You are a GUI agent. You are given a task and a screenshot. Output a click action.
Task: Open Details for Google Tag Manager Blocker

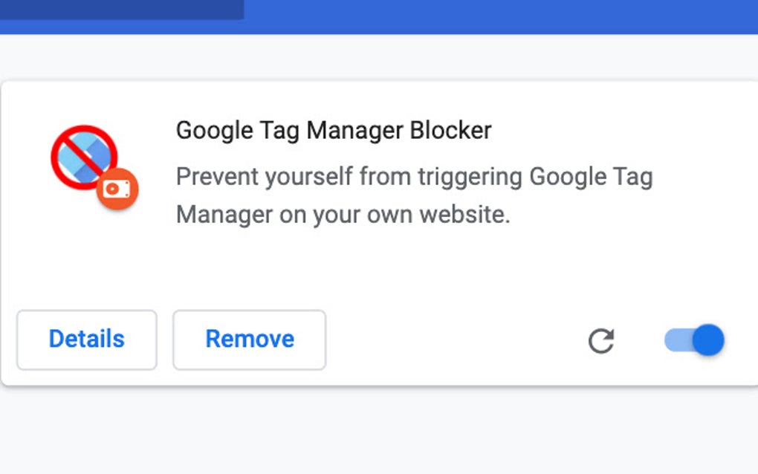click(x=86, y=340)
